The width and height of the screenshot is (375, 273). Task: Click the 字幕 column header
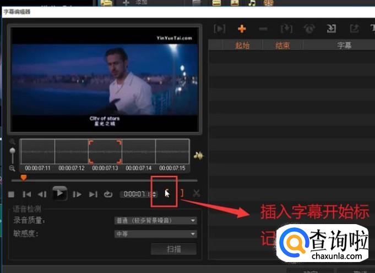click(344, 46)
